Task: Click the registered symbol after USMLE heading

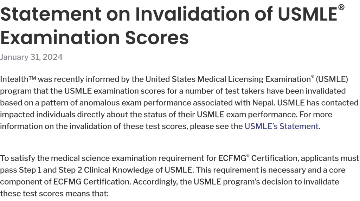Action: (x=341, y=8)
